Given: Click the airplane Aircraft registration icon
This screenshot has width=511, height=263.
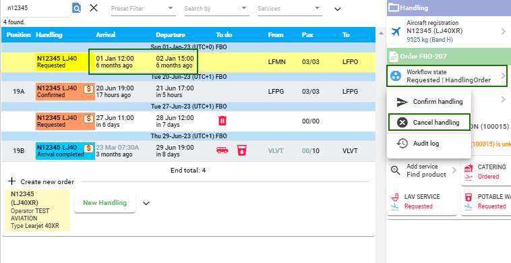Looking at the screenshot, I should click(x=396, y=31).
